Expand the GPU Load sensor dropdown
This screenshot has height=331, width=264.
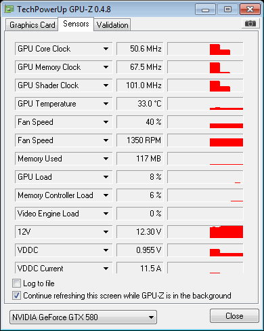[106, 177]
